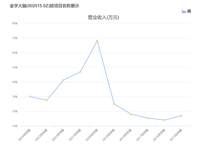The width and height of the screenshot is (202, 144).
Task: Click heading 金字火腿(002515.SZ)按项目名称展示
Action: click(x=45, y=6)
